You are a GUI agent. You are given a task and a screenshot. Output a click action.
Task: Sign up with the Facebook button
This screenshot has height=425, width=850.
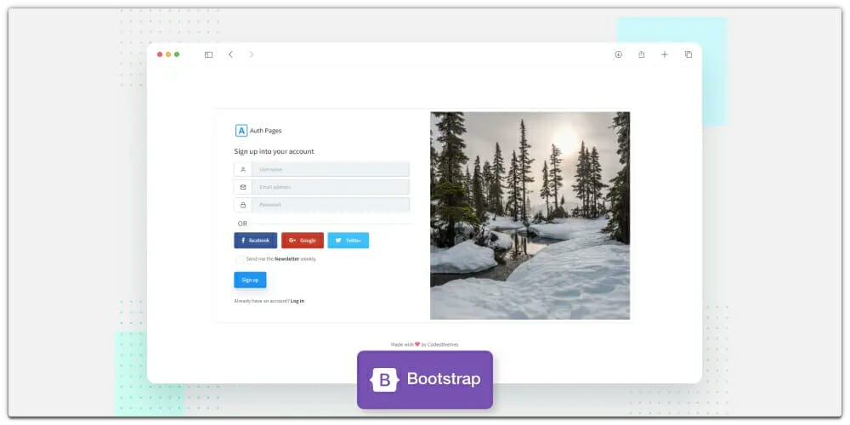click(x=255, y=241)
